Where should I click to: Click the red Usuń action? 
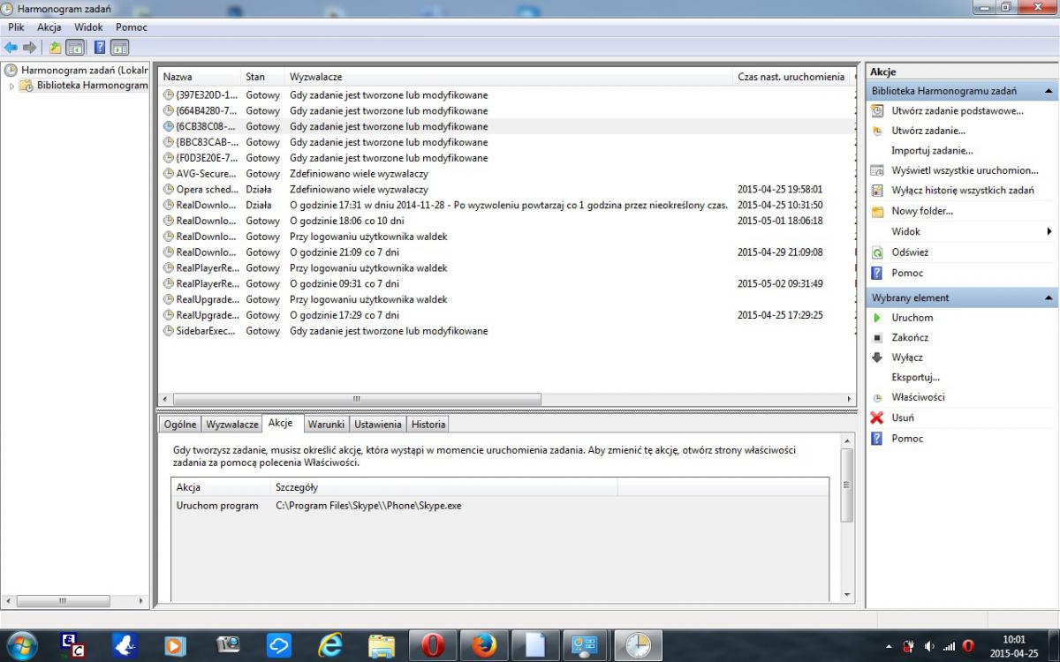tap(903, 418)
